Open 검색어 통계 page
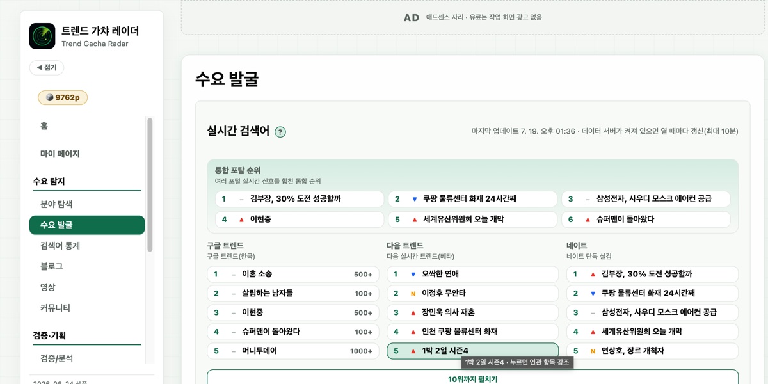 pos(87,246)
